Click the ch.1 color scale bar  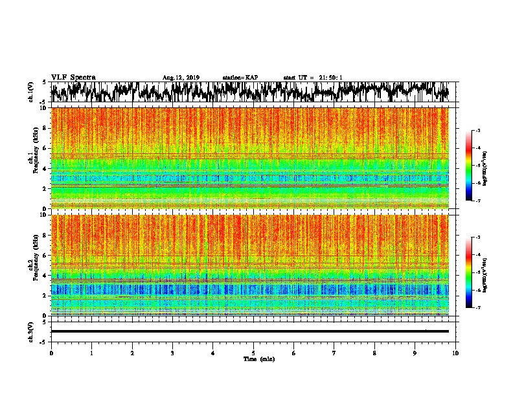469,166
